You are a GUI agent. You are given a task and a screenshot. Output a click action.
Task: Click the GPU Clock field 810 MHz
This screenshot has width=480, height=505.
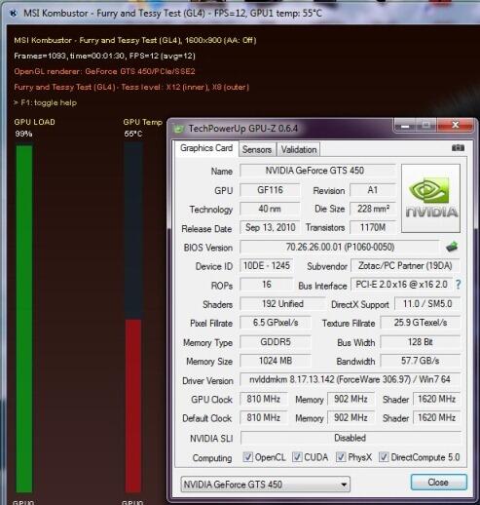click(x=263, y=399)
